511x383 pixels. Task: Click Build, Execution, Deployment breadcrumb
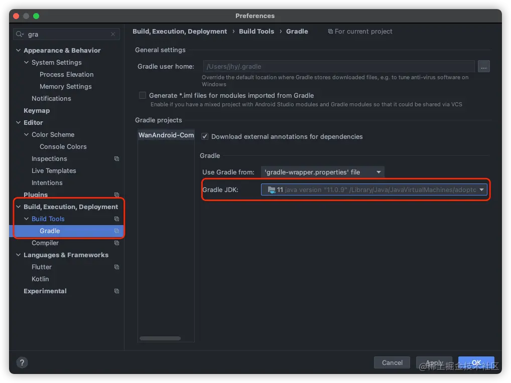click(180, 31)
